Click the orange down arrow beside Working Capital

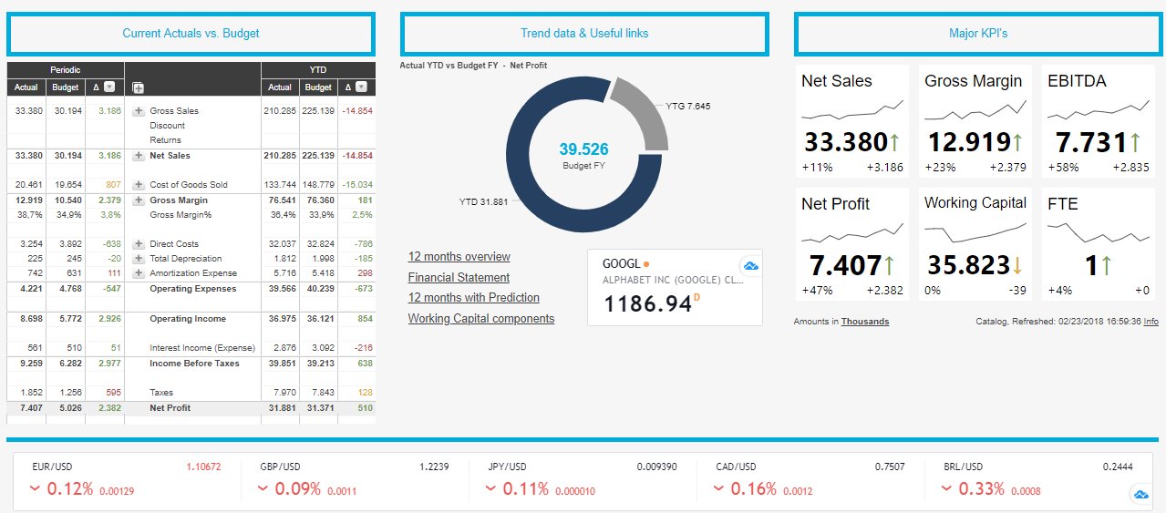[1017, 265]
